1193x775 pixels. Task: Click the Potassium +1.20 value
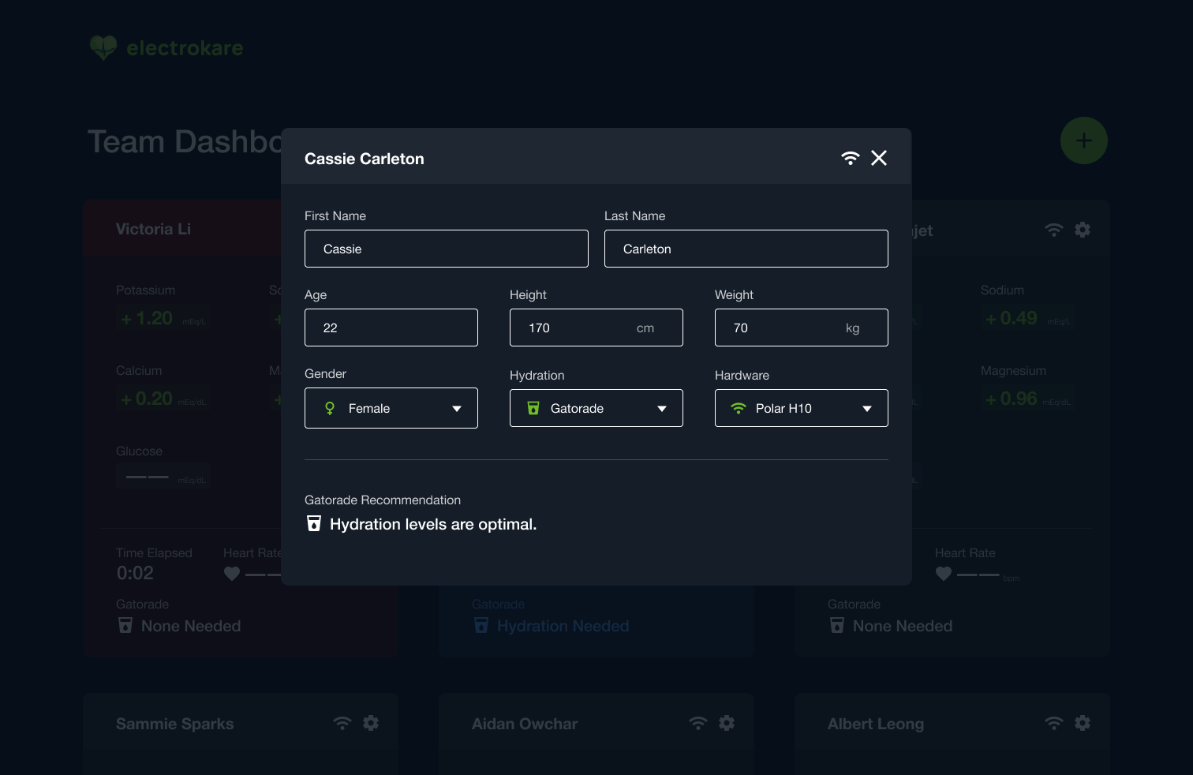click(147, 318)
